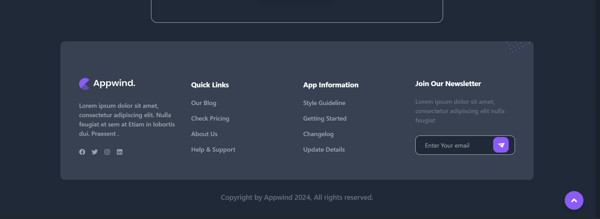The image size is (600, 219).
Task: Visit the About Us link
Action: click(x=204, y=134)
